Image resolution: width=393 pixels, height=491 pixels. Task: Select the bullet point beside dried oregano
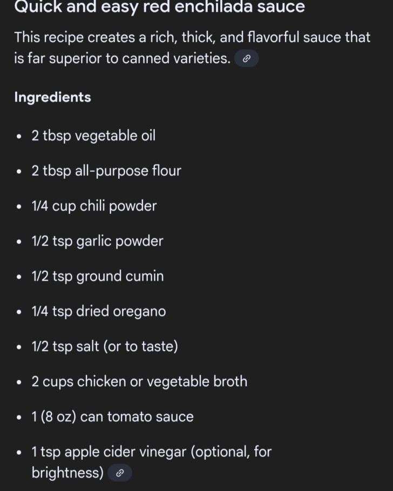coord(19,312)
